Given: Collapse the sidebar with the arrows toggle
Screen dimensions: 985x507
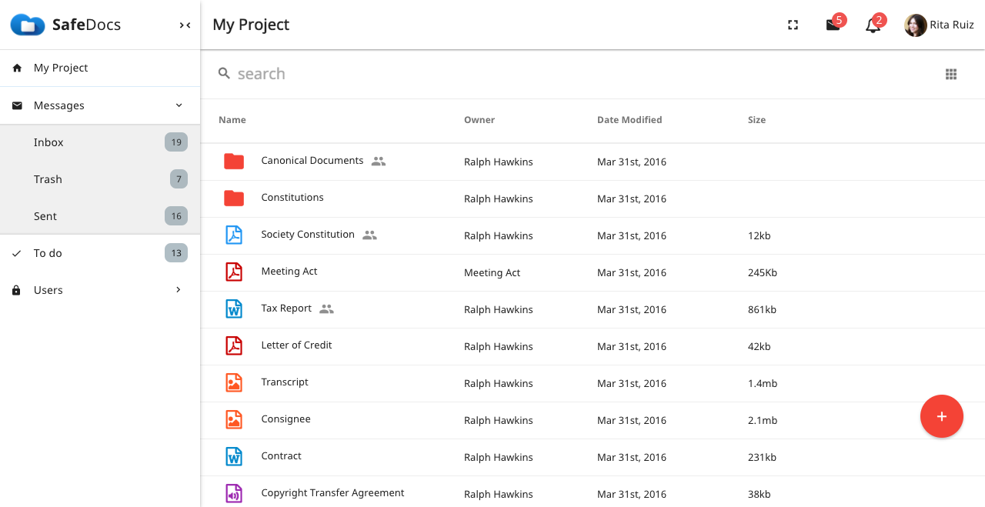Looking at the screenshot, I should click(185, 25).
